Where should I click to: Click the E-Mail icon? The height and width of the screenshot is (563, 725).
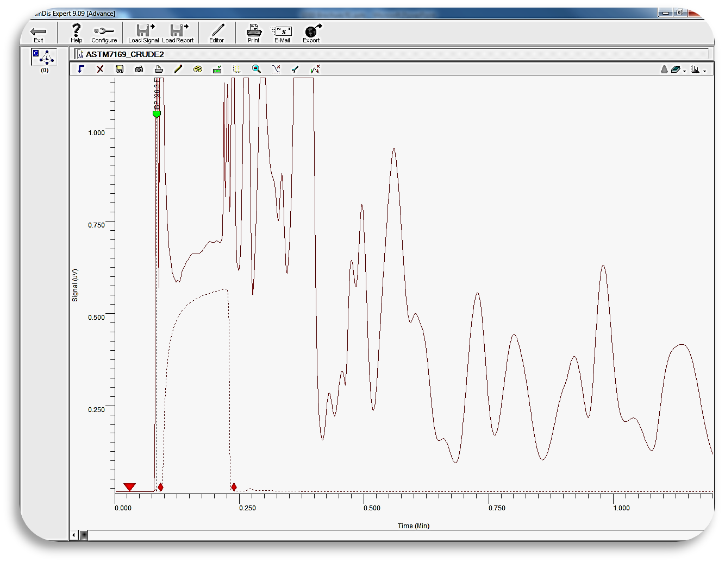pyautogui.click(x=282, y=33)
